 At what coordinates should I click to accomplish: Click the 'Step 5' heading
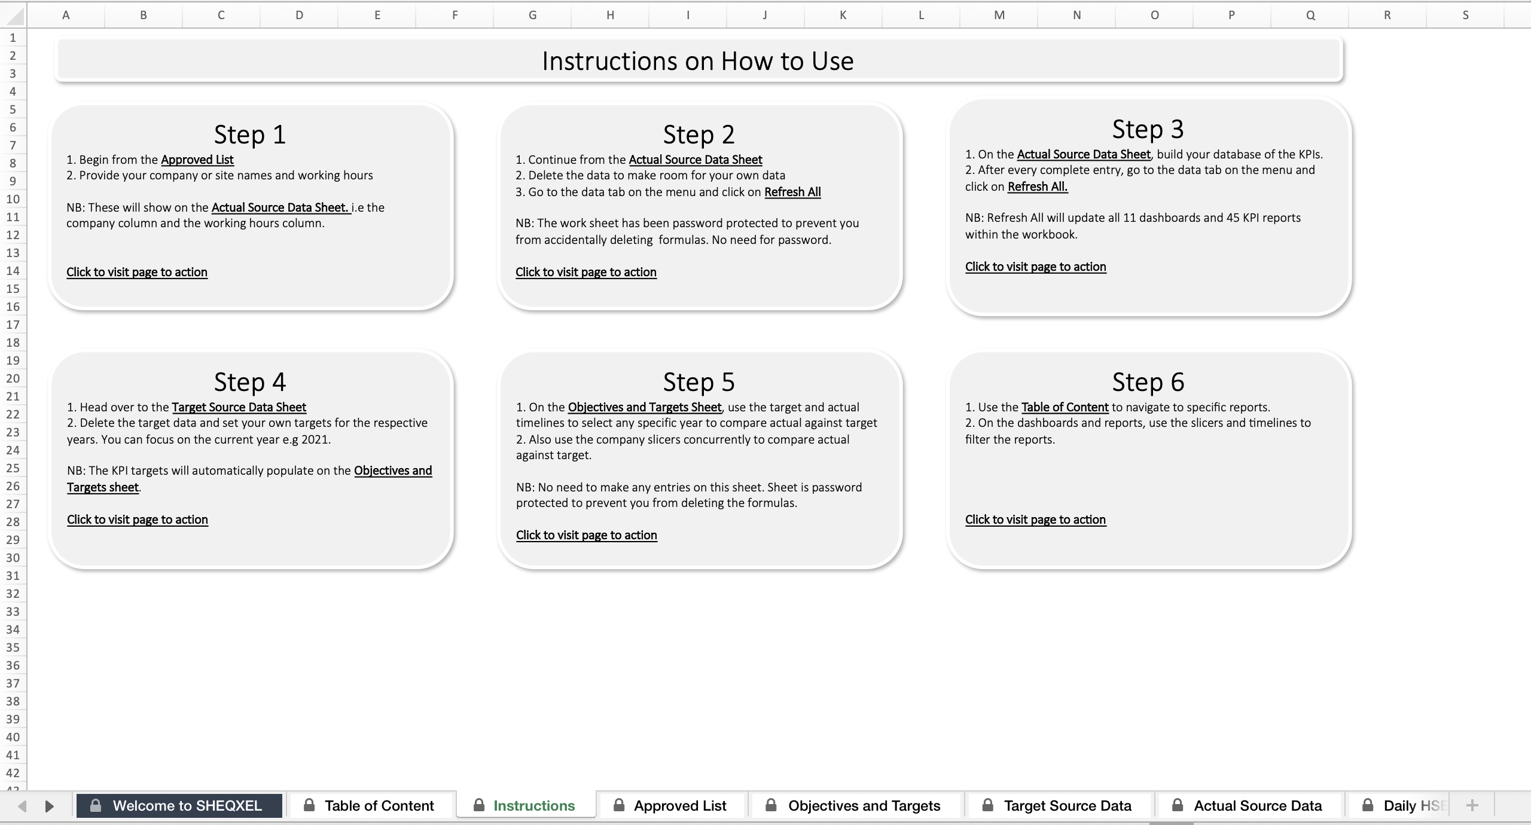(699, 382)
